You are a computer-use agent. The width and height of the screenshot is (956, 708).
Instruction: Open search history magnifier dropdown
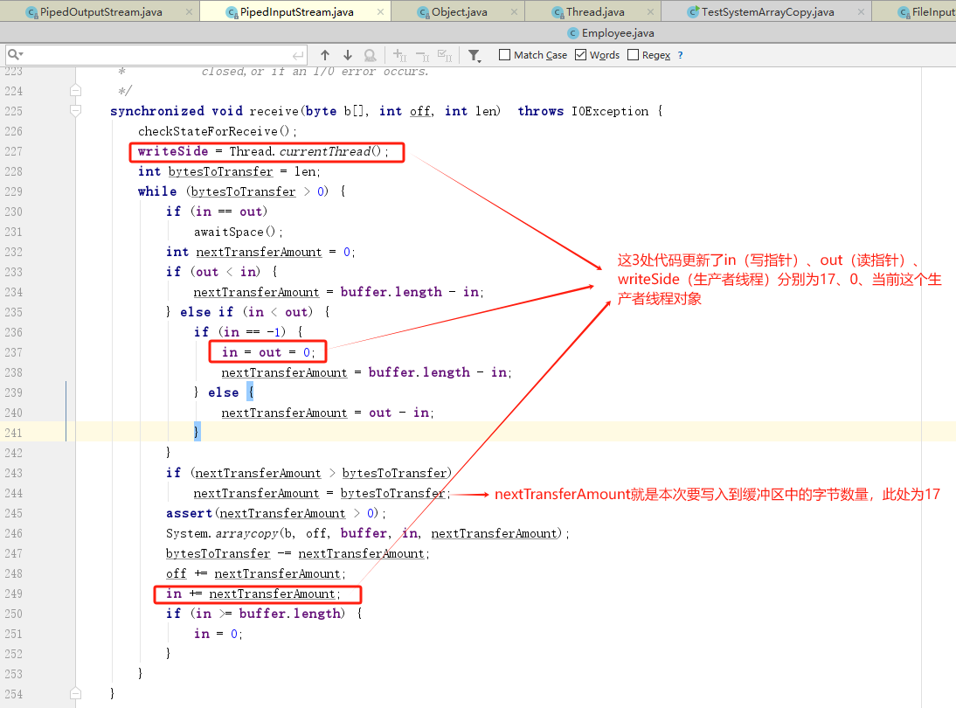15,55
